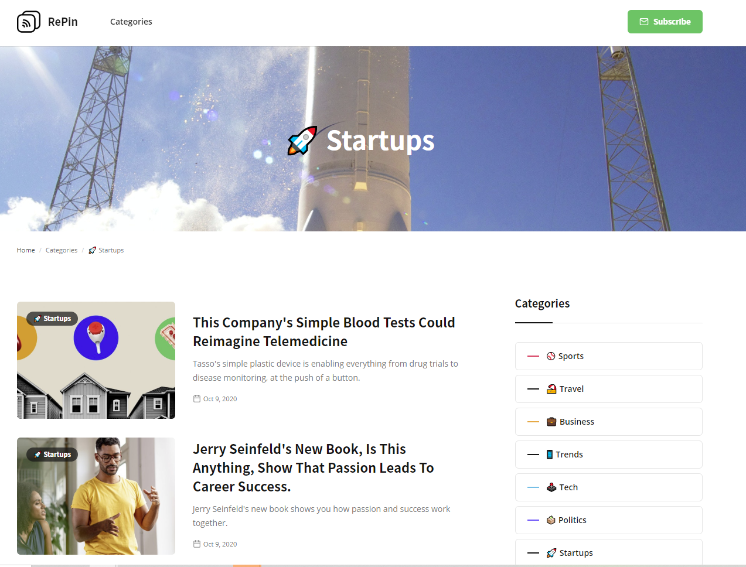Open the blood tests telemedicine article title
Screen dimensions: 746x567
(x=324, y=332)
